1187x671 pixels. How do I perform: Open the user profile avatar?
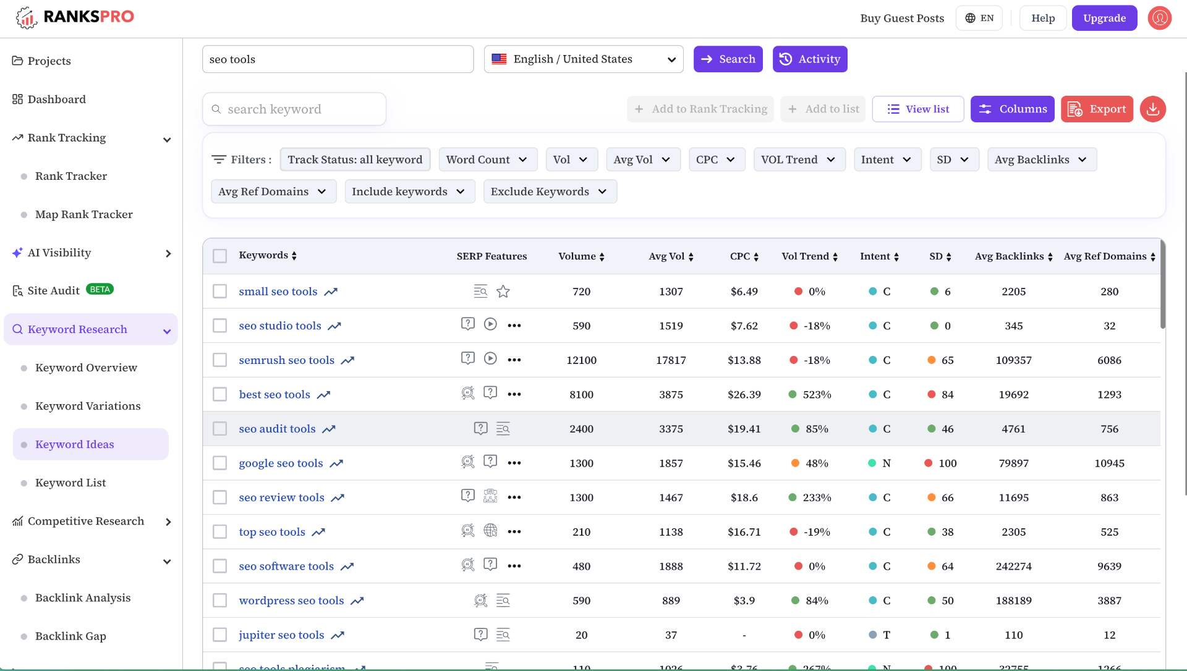pos(1160,18)
